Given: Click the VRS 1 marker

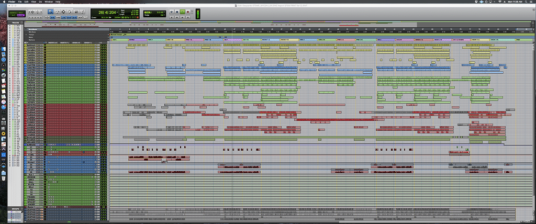Looking at the screenshot, I should pyautogui.click(x=151, y=40).
